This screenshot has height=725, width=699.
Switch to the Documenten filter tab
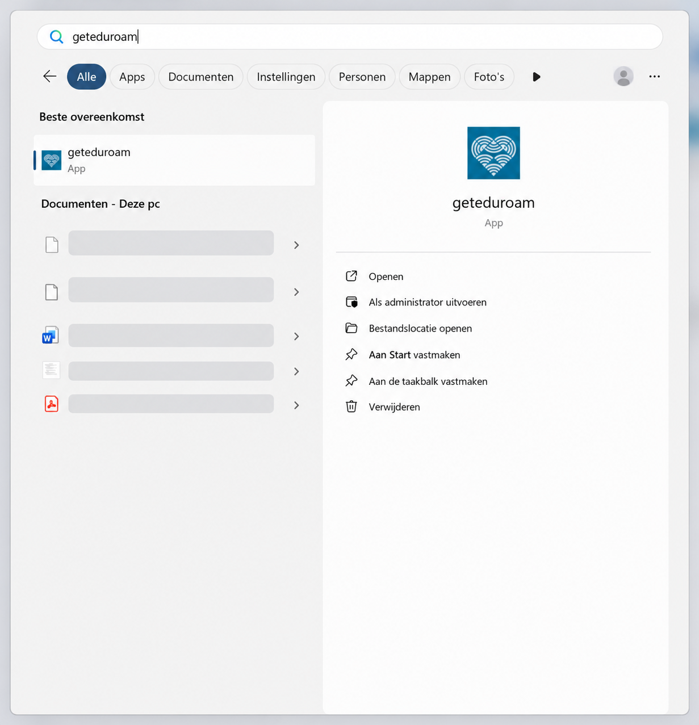(x=201, y=77)
